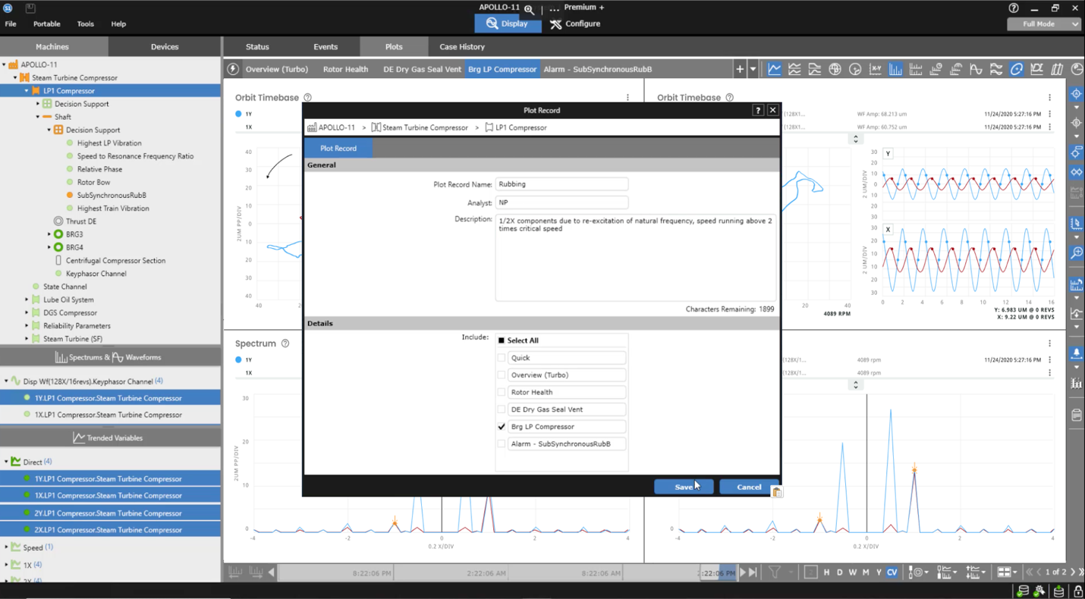This screenshot has width=1085, height=599.
Task: Click the lightning icon left of Overview (Turbo)
Action: point(233,69)
